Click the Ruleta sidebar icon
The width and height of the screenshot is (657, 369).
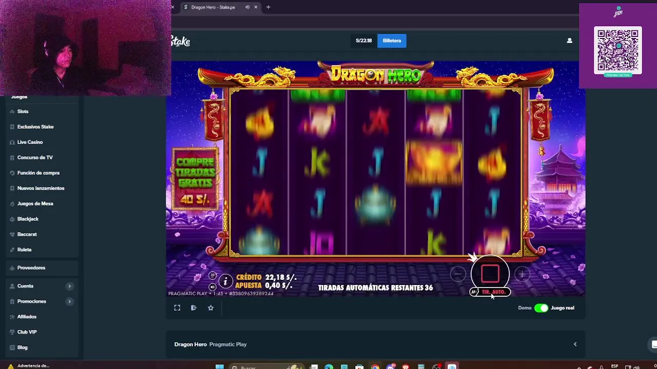pyautogui.click(x=12, y=250)
